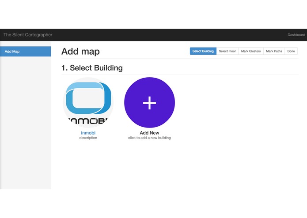Click the Add Map sidebar item
This screenshot has height=218, width=307.
(26, 52)
